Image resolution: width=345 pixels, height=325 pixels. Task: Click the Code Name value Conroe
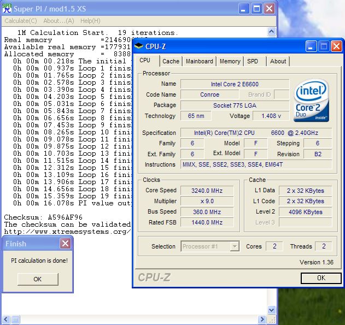click(210, 94)
